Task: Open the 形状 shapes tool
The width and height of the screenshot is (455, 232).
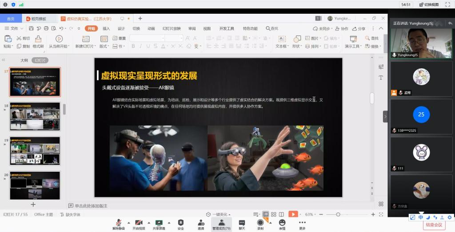Action: [297, 42]
